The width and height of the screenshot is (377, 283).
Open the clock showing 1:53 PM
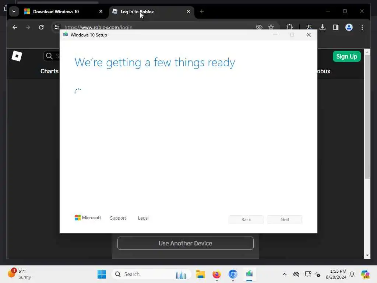point(336,274)
